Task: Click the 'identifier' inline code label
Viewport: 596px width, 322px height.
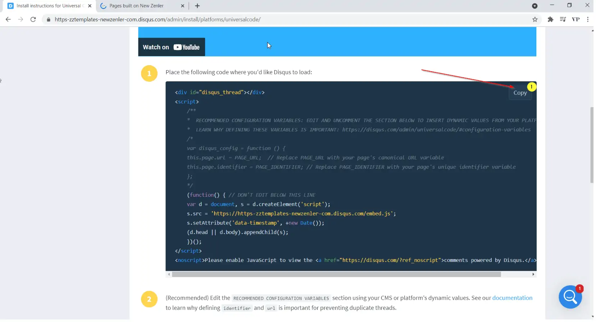Action: pos(237,308)
